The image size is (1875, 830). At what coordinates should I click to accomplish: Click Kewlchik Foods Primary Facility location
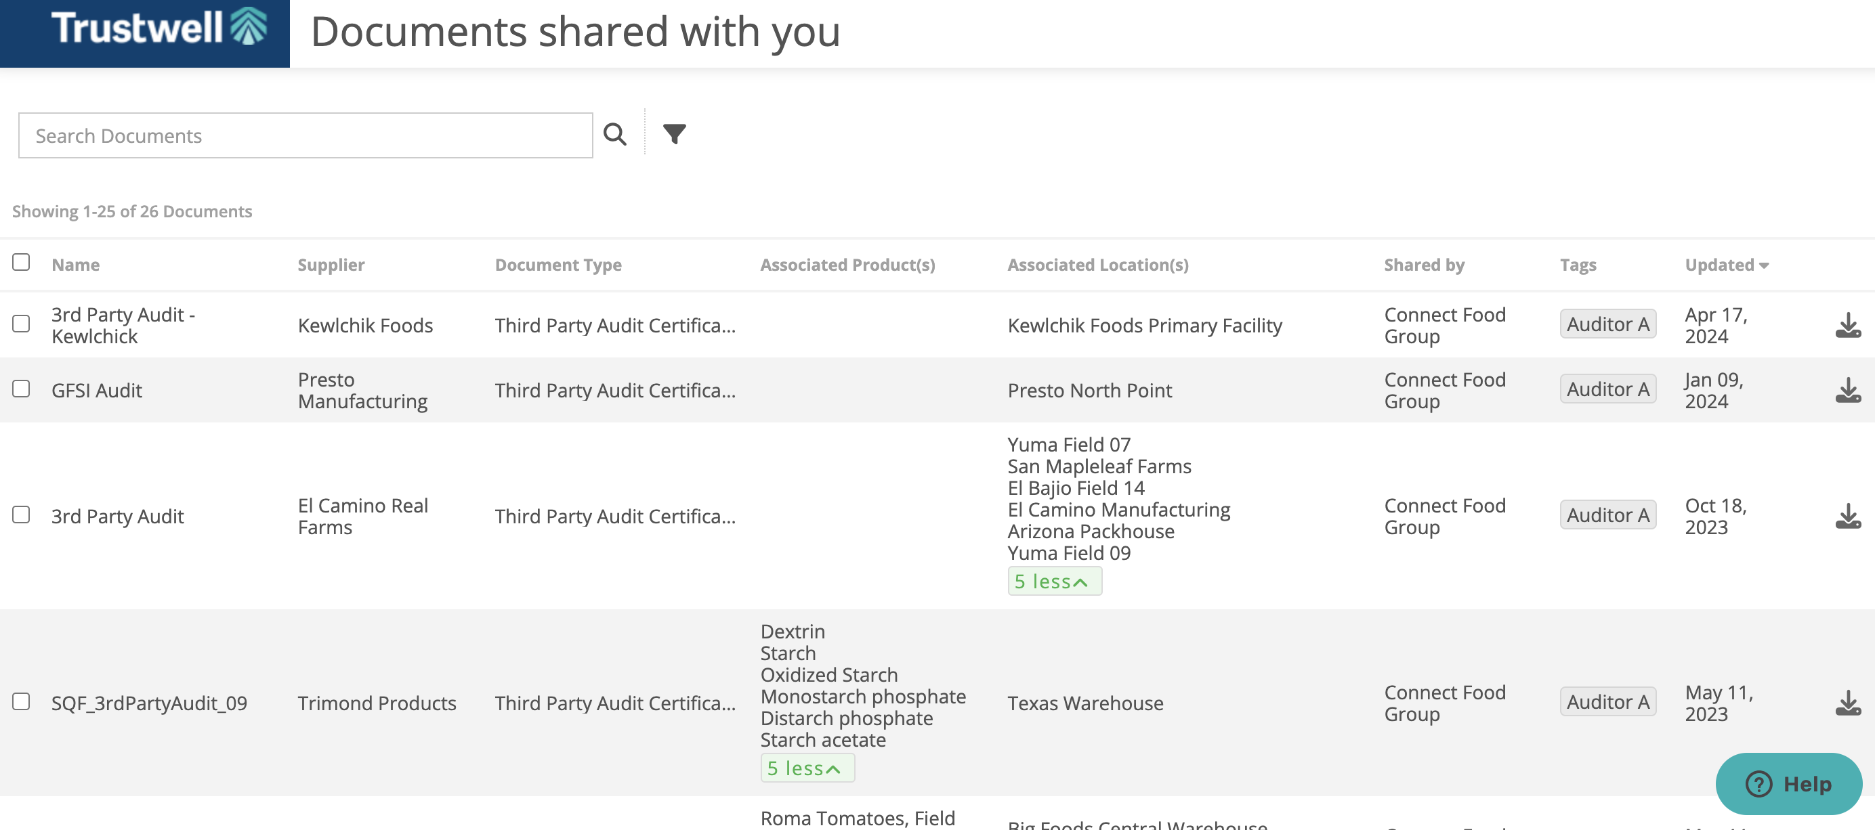point(1145,325)
